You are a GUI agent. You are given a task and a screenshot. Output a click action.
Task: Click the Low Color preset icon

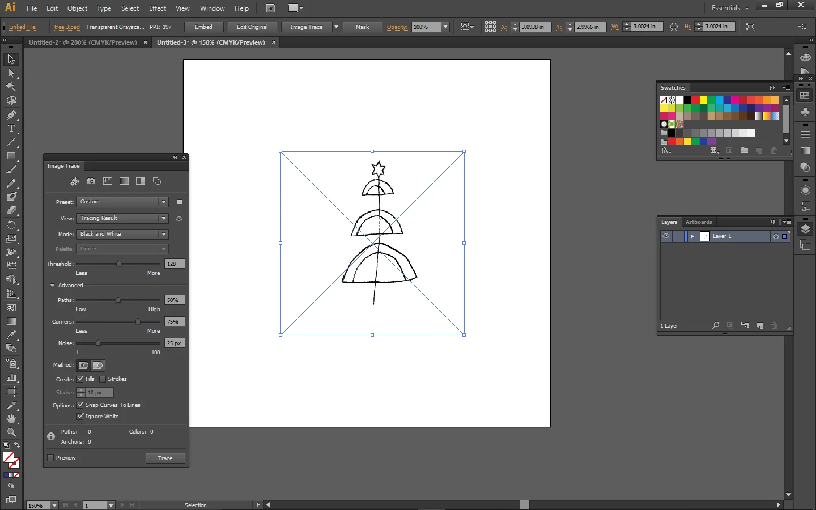pyautogui.click(x=108, y=181)
